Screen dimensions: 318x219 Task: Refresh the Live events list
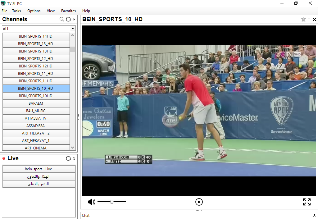coord(68,158)
